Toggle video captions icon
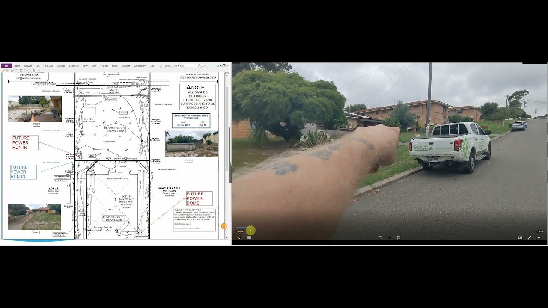 (249, 237)
